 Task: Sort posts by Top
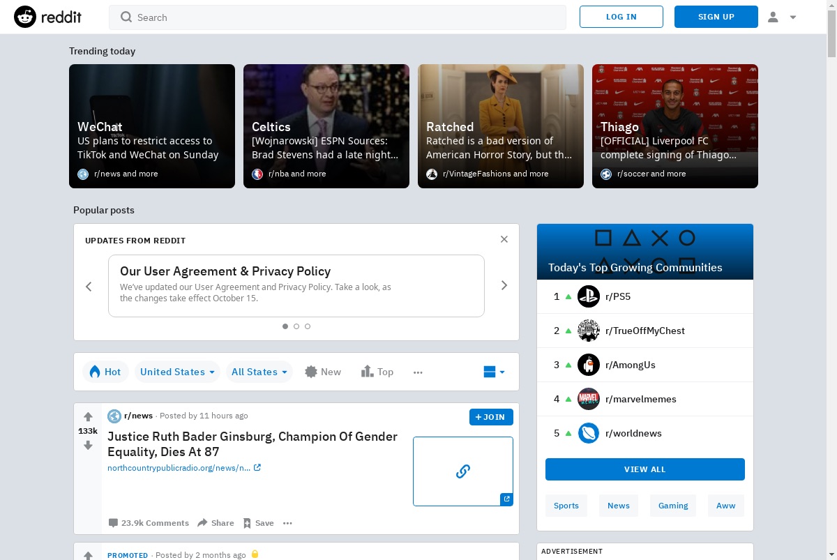(x=377, y=372)
